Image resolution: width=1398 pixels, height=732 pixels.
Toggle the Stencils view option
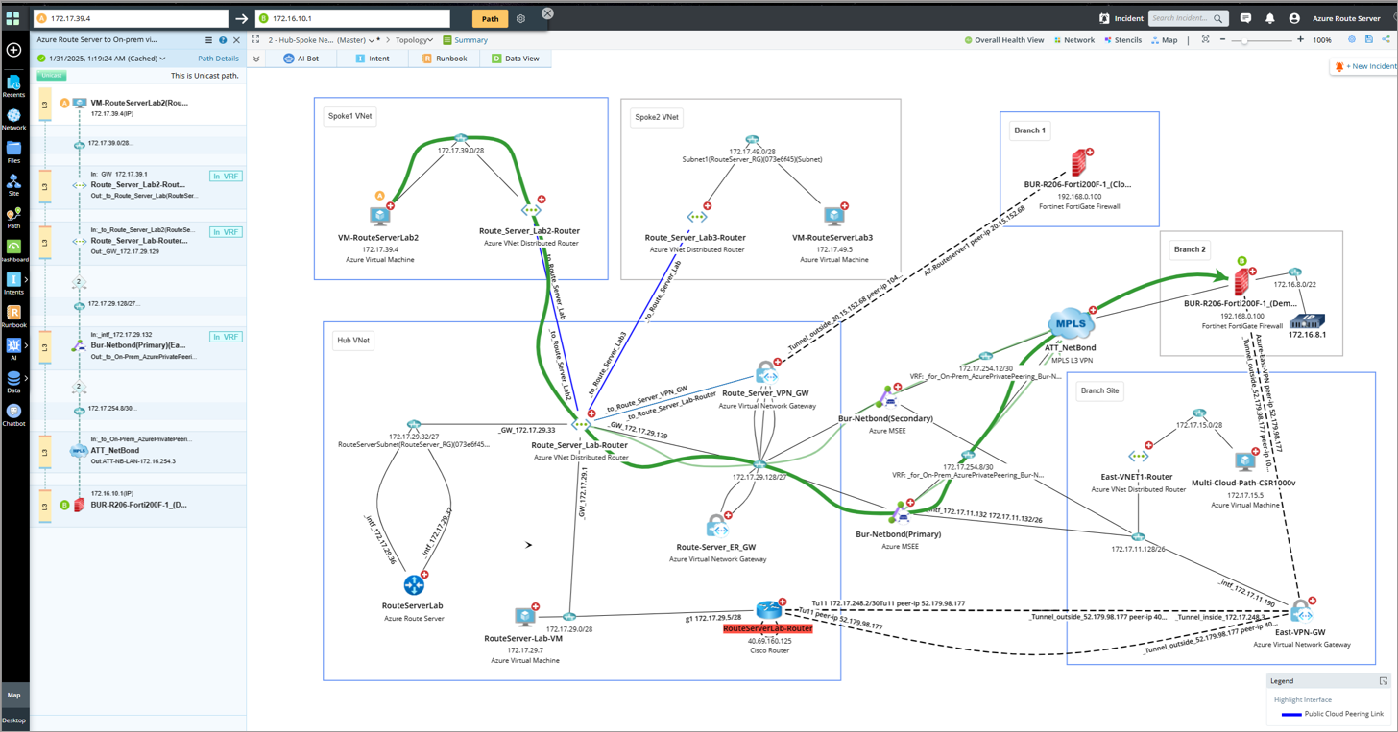pyautogui.click(x=1122, y=40)
